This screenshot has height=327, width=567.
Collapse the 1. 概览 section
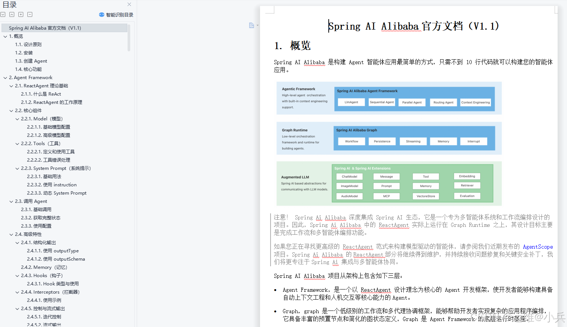[x=5, y=36]
